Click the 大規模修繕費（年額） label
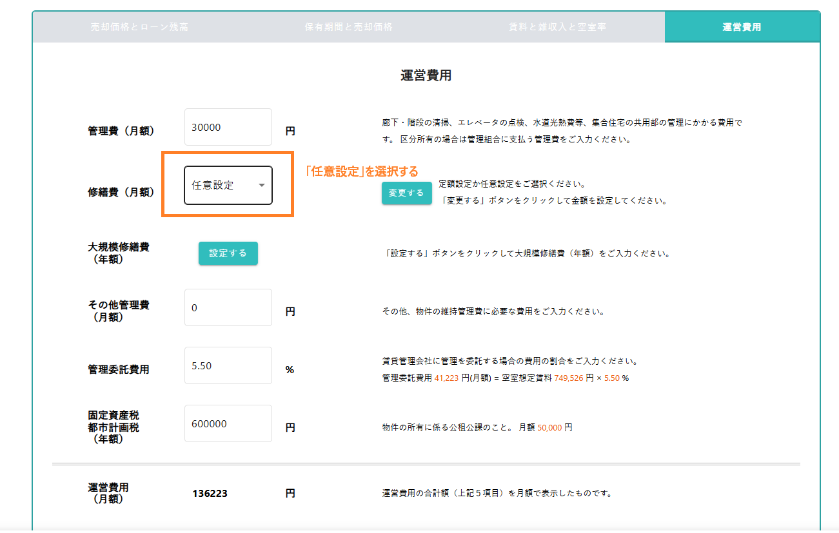The height and width of the screenshot is (533, 839). point(119,253)
